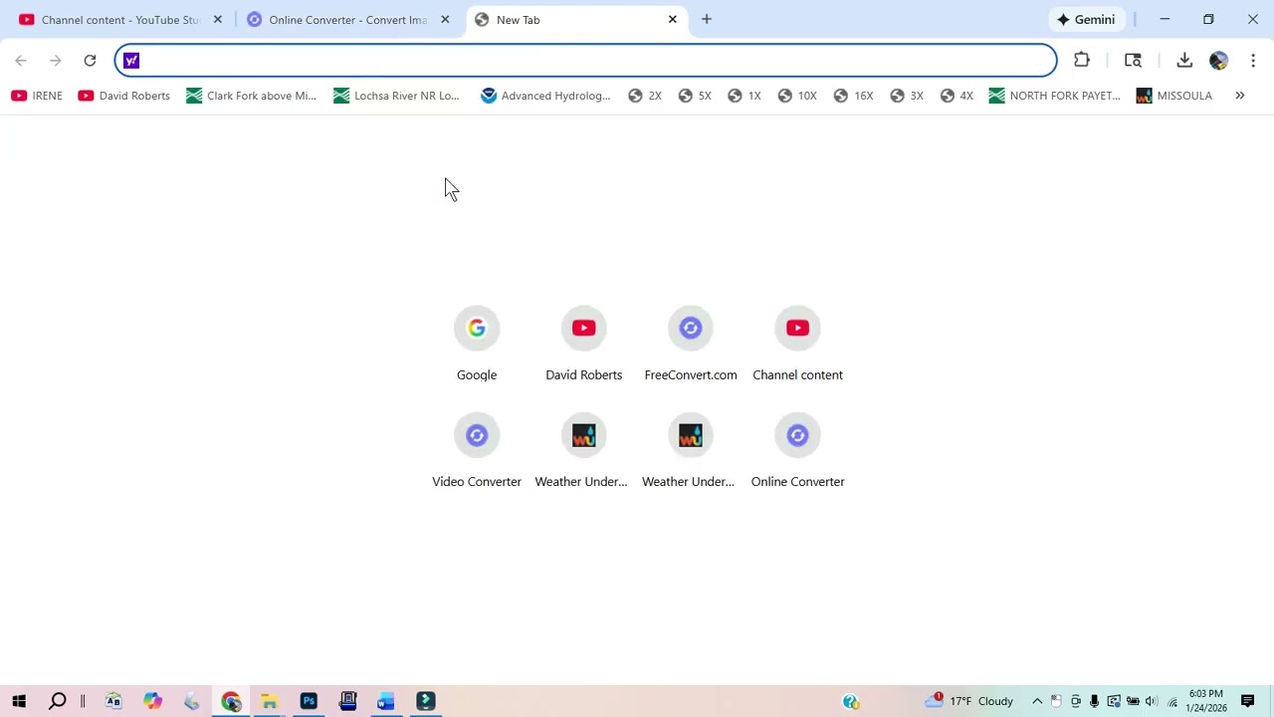Open the weather widget showing 17°F Cloudy
The height and width of the screenshot is (717, 1274).
[x=969, y=701]
